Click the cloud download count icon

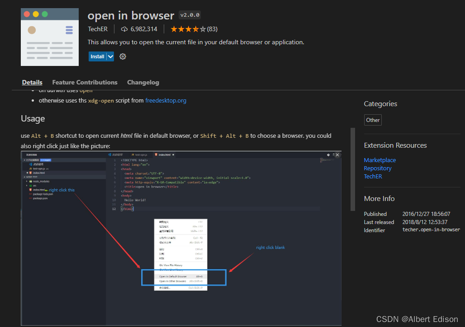(124, 29)
